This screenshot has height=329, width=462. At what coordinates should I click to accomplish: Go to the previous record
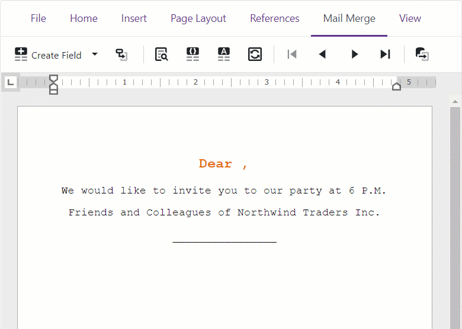[323, 54]
